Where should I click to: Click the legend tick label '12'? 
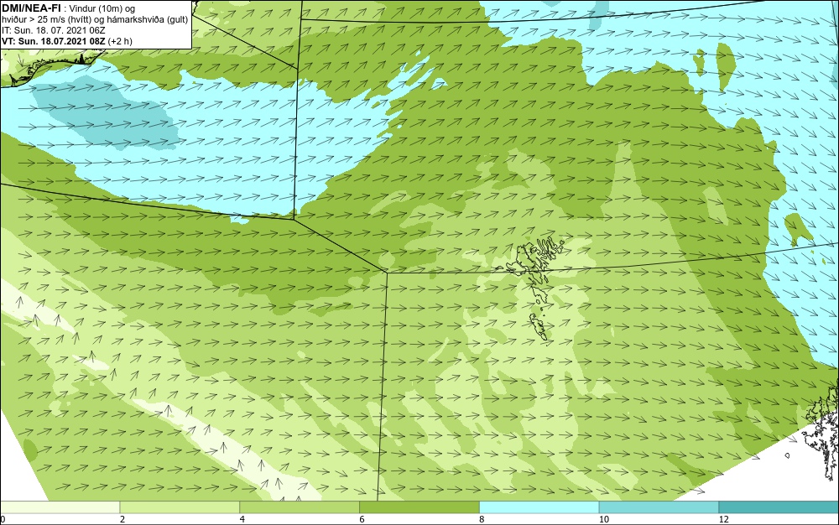click(x=724, y=519)
